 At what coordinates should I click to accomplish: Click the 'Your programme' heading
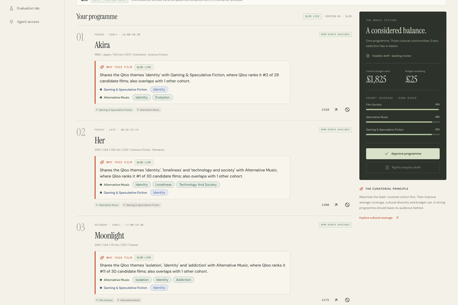[97, 16]
